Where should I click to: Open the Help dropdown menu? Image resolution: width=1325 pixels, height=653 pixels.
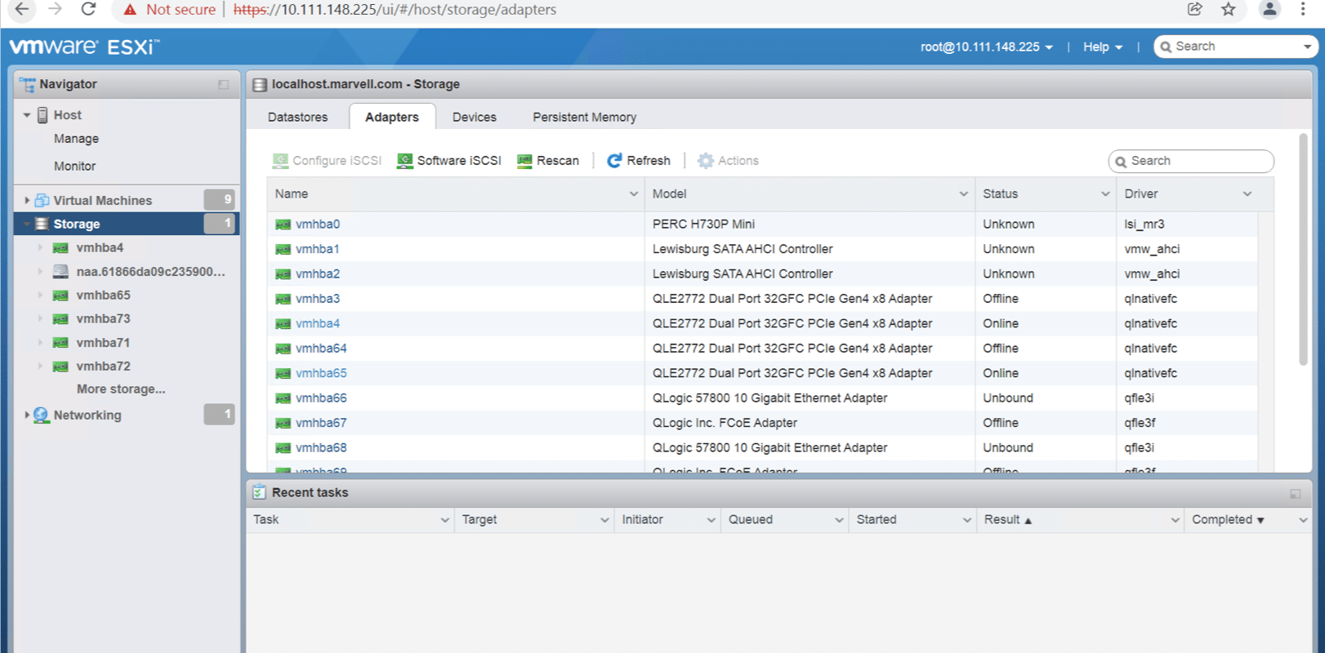[x=1103, y=47]
